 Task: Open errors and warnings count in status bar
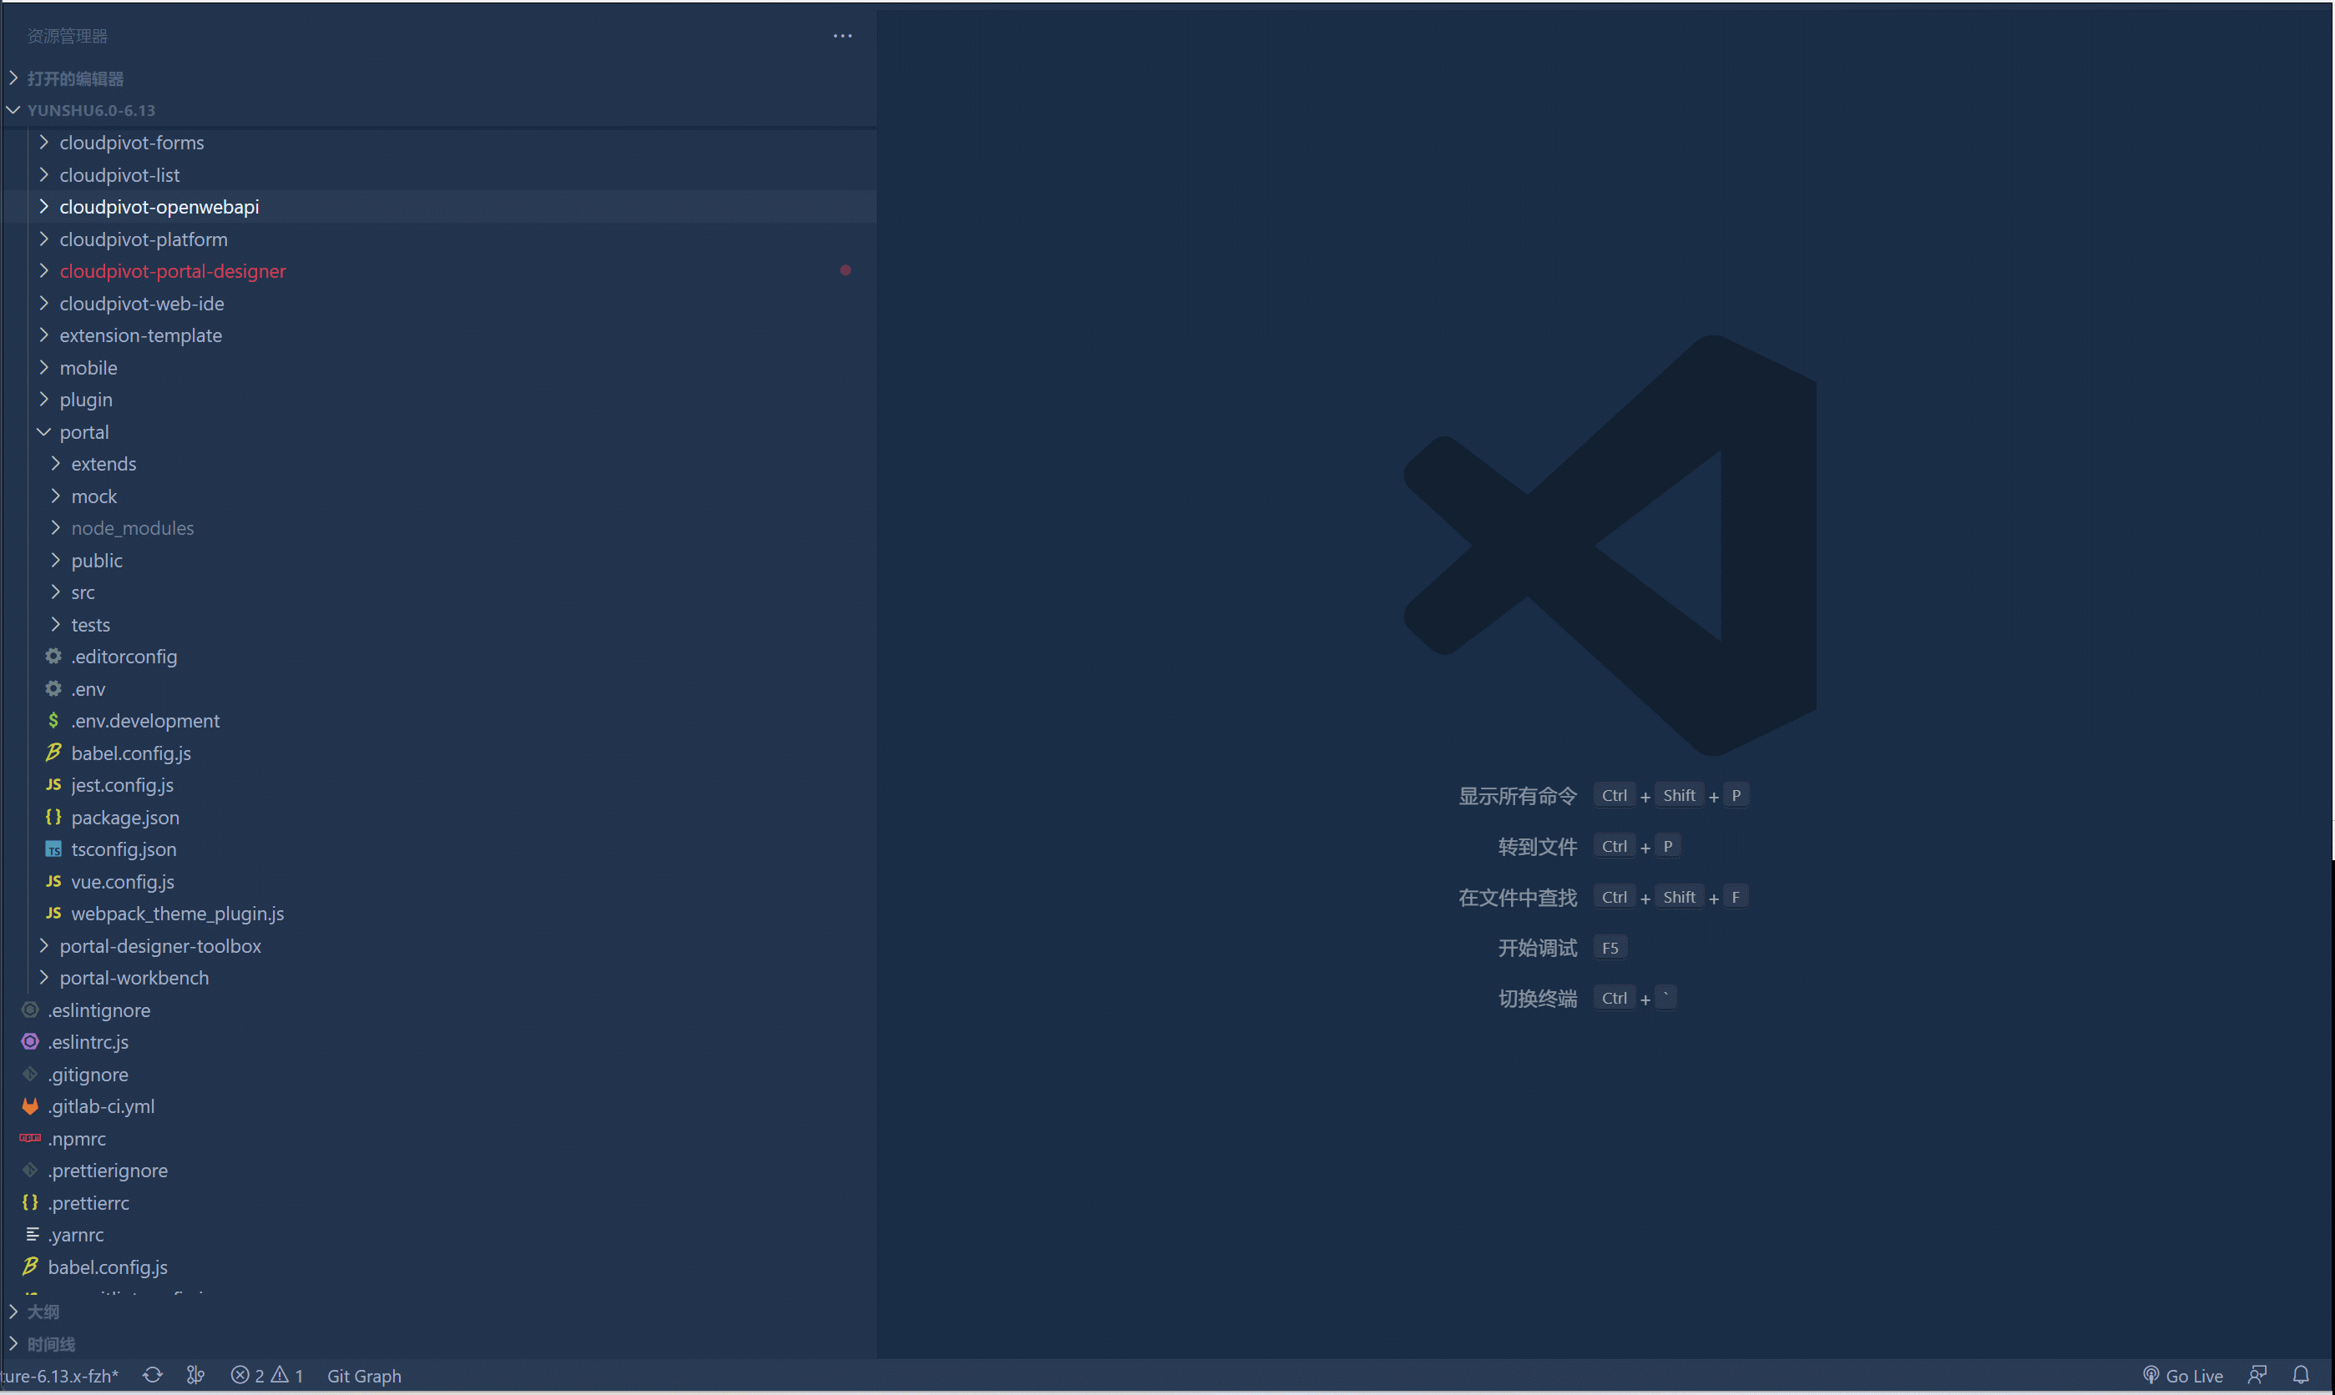pos(267,1375)
